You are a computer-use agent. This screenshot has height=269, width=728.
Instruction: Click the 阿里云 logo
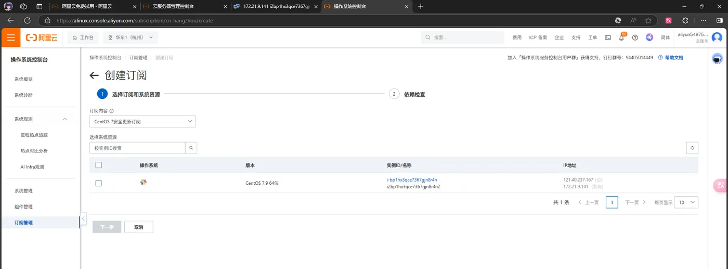[42, 37]
